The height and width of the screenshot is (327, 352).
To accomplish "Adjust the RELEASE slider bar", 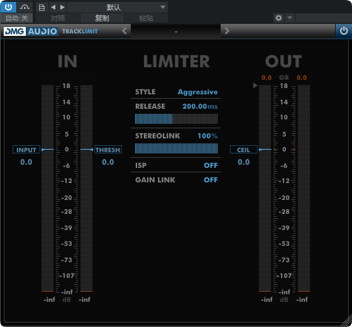I will 176,119.
